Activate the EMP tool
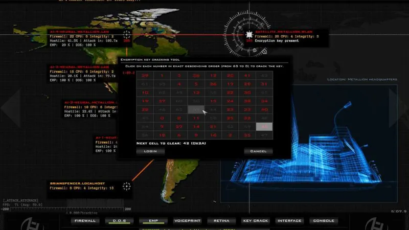409x230 pixels. [x=152, y=221]
